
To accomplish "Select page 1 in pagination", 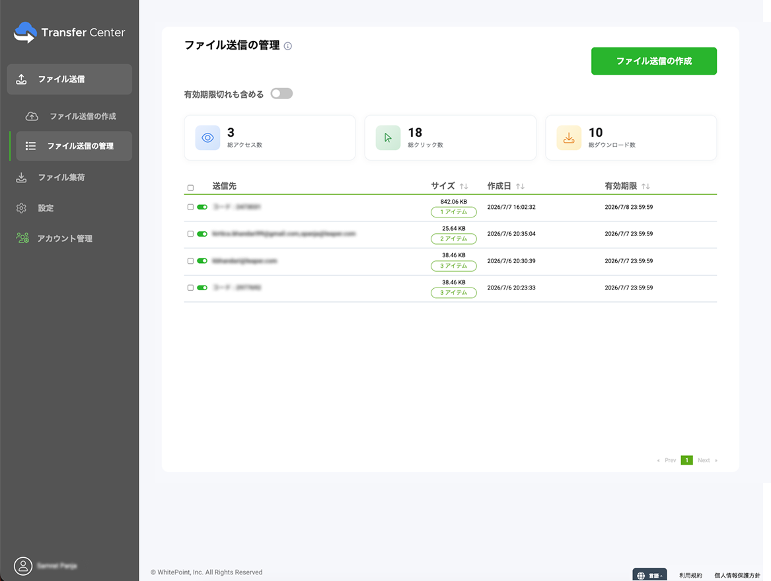I will pyautogui.click(x=687, y=461).
